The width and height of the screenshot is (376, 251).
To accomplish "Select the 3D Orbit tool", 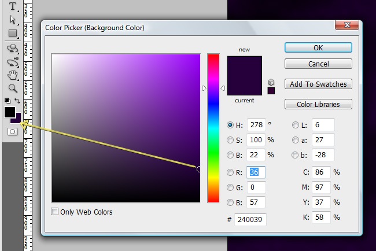I will (13, 61).
